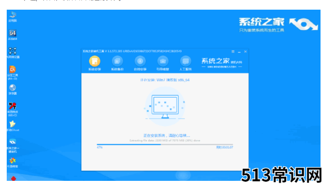Image resolution: width=326 pixels, height=188 pixels.
Task: Click the 系统之家 website logo in installer header
Action: pos(222,63)
